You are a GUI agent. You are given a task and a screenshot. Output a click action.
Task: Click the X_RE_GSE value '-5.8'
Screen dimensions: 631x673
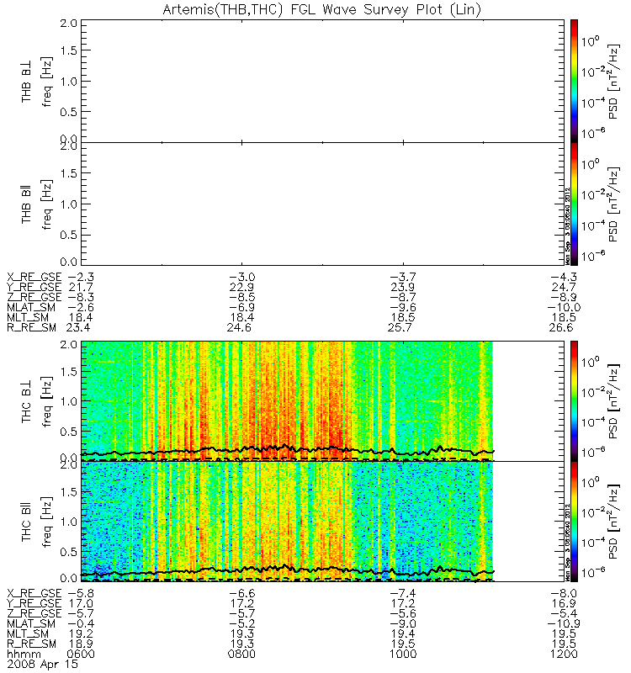pyautogui.click(x=81, y=593)
